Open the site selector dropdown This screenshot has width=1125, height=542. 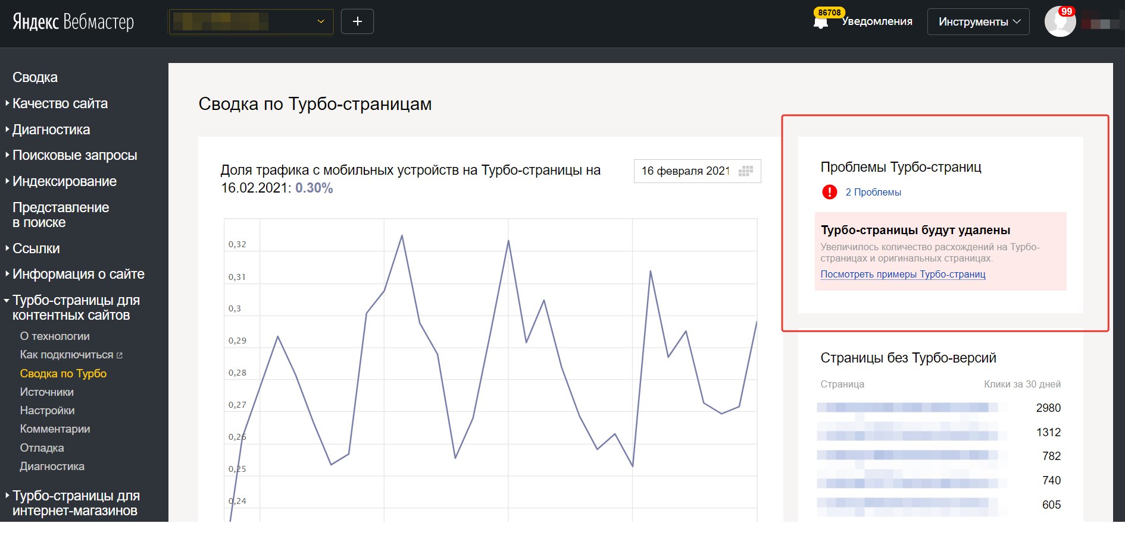pos(251,21)
